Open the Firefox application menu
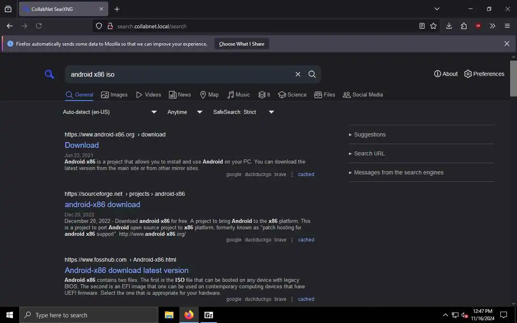This screenshot has height=323, width=517. 507,26
